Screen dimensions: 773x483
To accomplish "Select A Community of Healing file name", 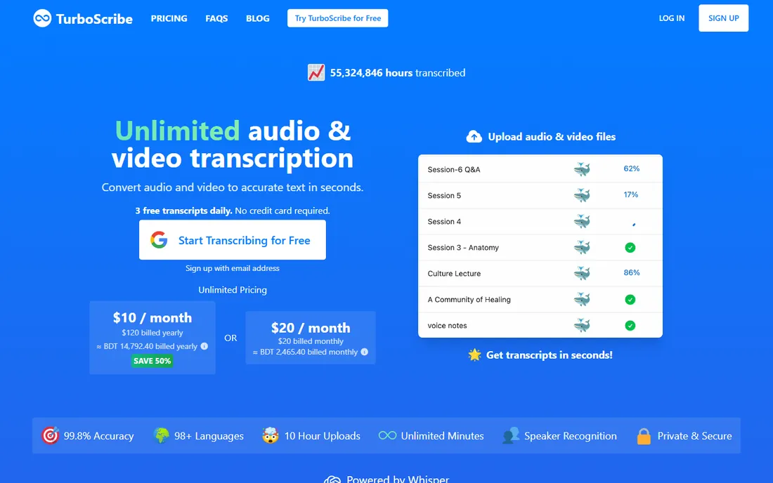I will pos(469,299).
